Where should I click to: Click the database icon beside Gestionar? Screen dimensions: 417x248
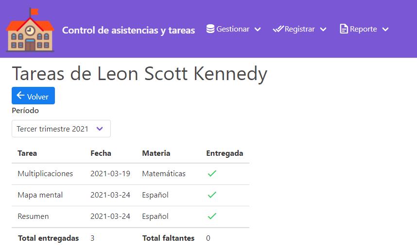pos(210,29)
